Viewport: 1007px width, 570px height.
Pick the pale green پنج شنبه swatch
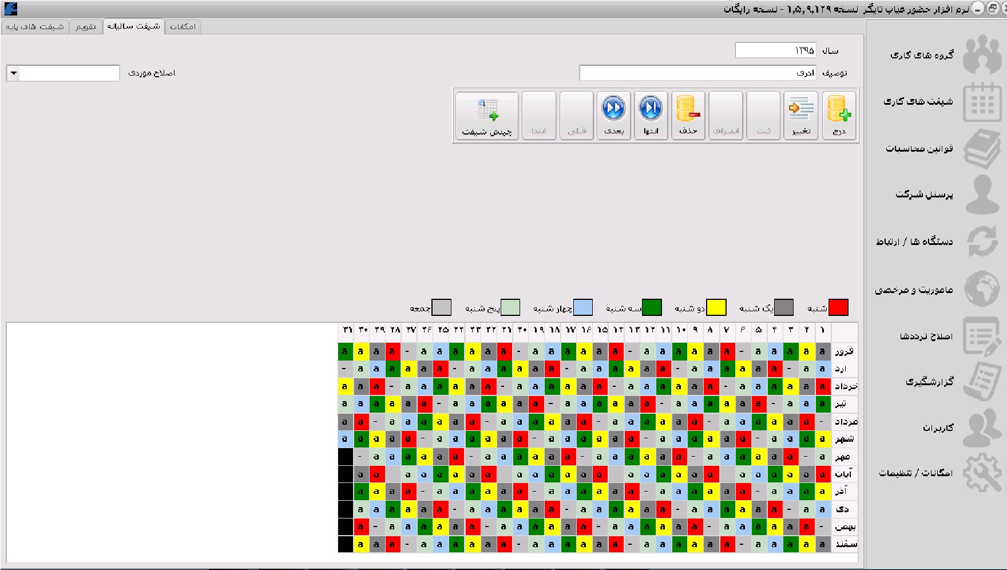click(510, 307)
